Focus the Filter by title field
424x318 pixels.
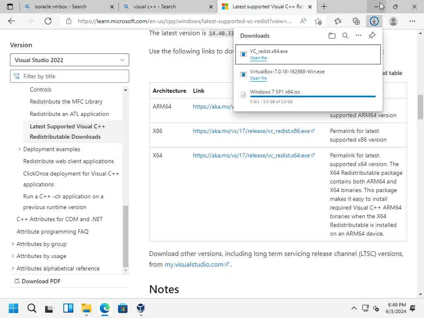70,76
